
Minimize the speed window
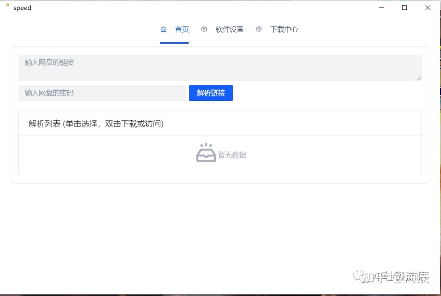click(381, 8)
